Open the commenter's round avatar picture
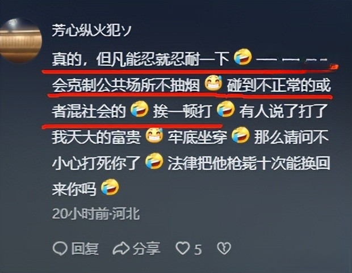Viewport: 352px width, 273px height. point(20,40)
